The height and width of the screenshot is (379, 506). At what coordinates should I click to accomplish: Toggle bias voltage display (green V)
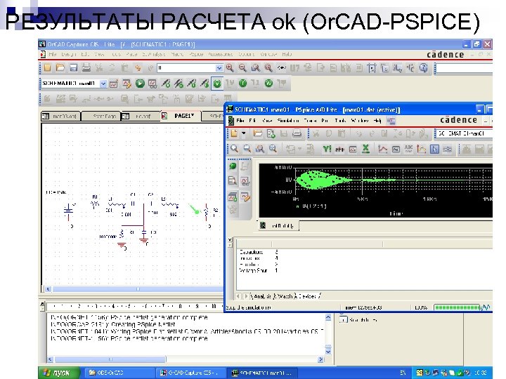(217, 84)
